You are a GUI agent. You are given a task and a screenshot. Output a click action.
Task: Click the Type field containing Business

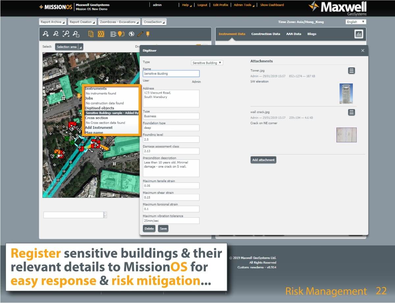(171, 116)
